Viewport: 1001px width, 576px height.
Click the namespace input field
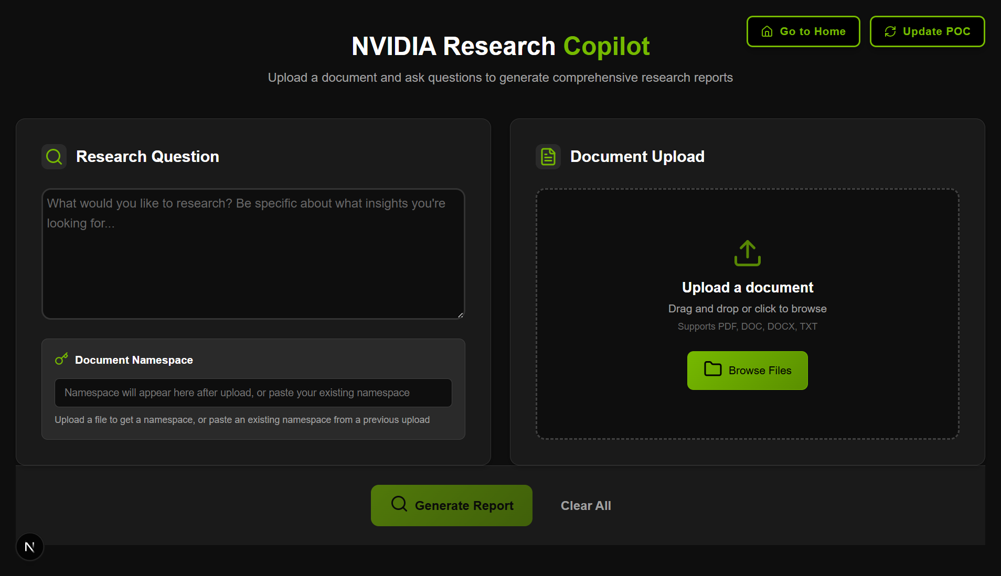click(253, 393)
